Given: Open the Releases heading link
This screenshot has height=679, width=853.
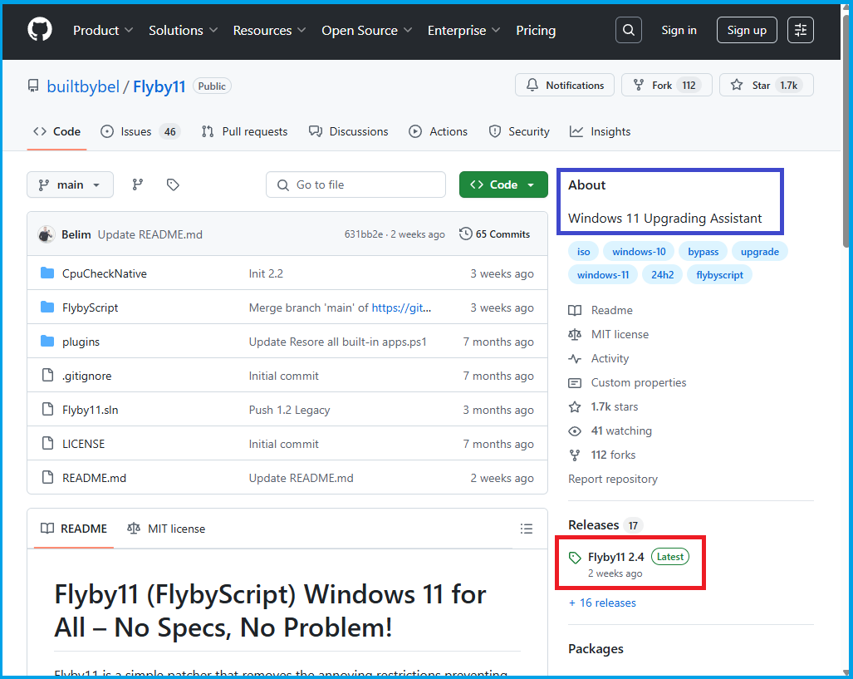Looking at the screenshot, I should point(605,525).
